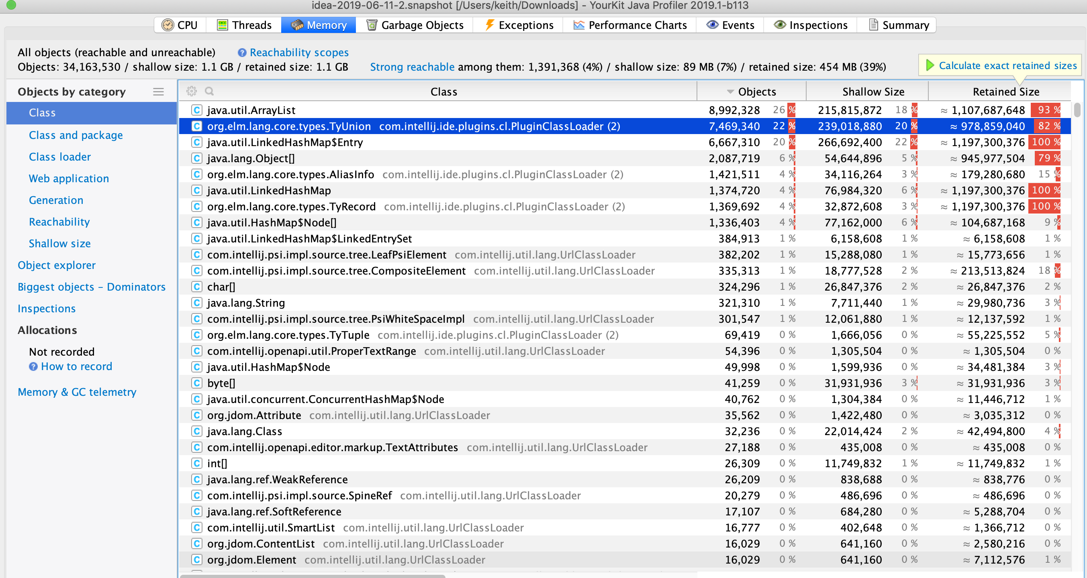Viewport: 1087px width, 578px height.
Task: Click the Strong reachable link
Action: (412, 67)
